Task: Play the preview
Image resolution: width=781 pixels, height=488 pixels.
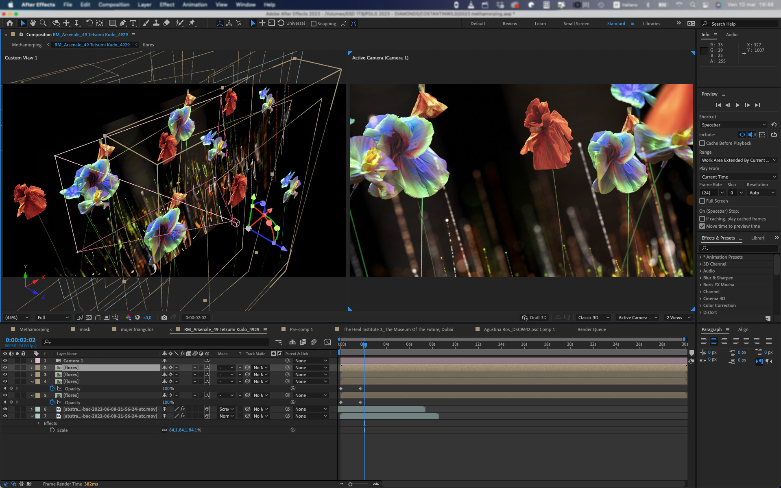Action: click(x=737, y=105)
